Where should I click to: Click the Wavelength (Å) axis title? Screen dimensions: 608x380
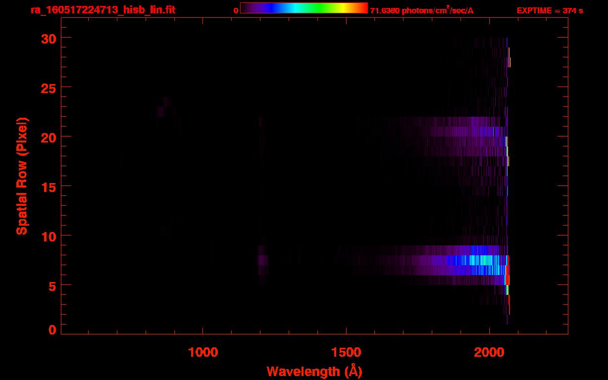pos(314,372)
